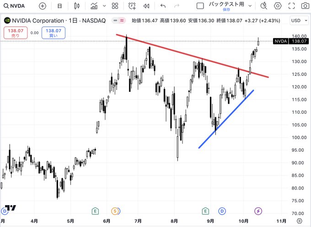Image resolution: width=311 pixels, height=227 pixels.
Task: Take a chart snapshot with the camera
Action: pos(305,6)
